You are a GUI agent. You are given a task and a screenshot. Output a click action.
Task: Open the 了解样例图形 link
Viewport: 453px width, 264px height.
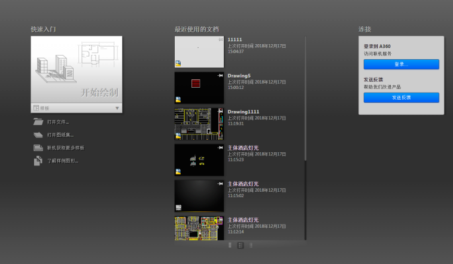tap(63, 161)
